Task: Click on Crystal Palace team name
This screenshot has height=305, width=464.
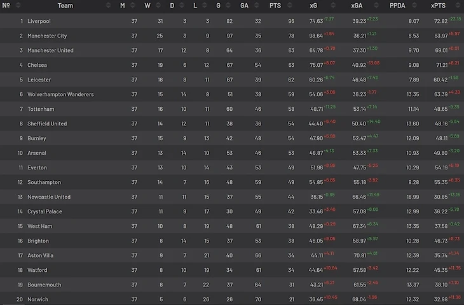Action: (x=44, y=211)
